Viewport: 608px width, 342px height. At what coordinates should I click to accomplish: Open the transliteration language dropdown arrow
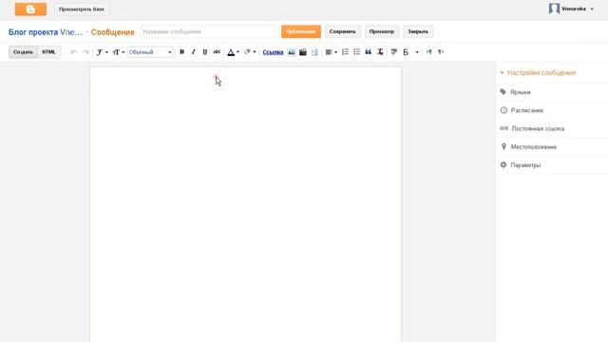[417, 52]
